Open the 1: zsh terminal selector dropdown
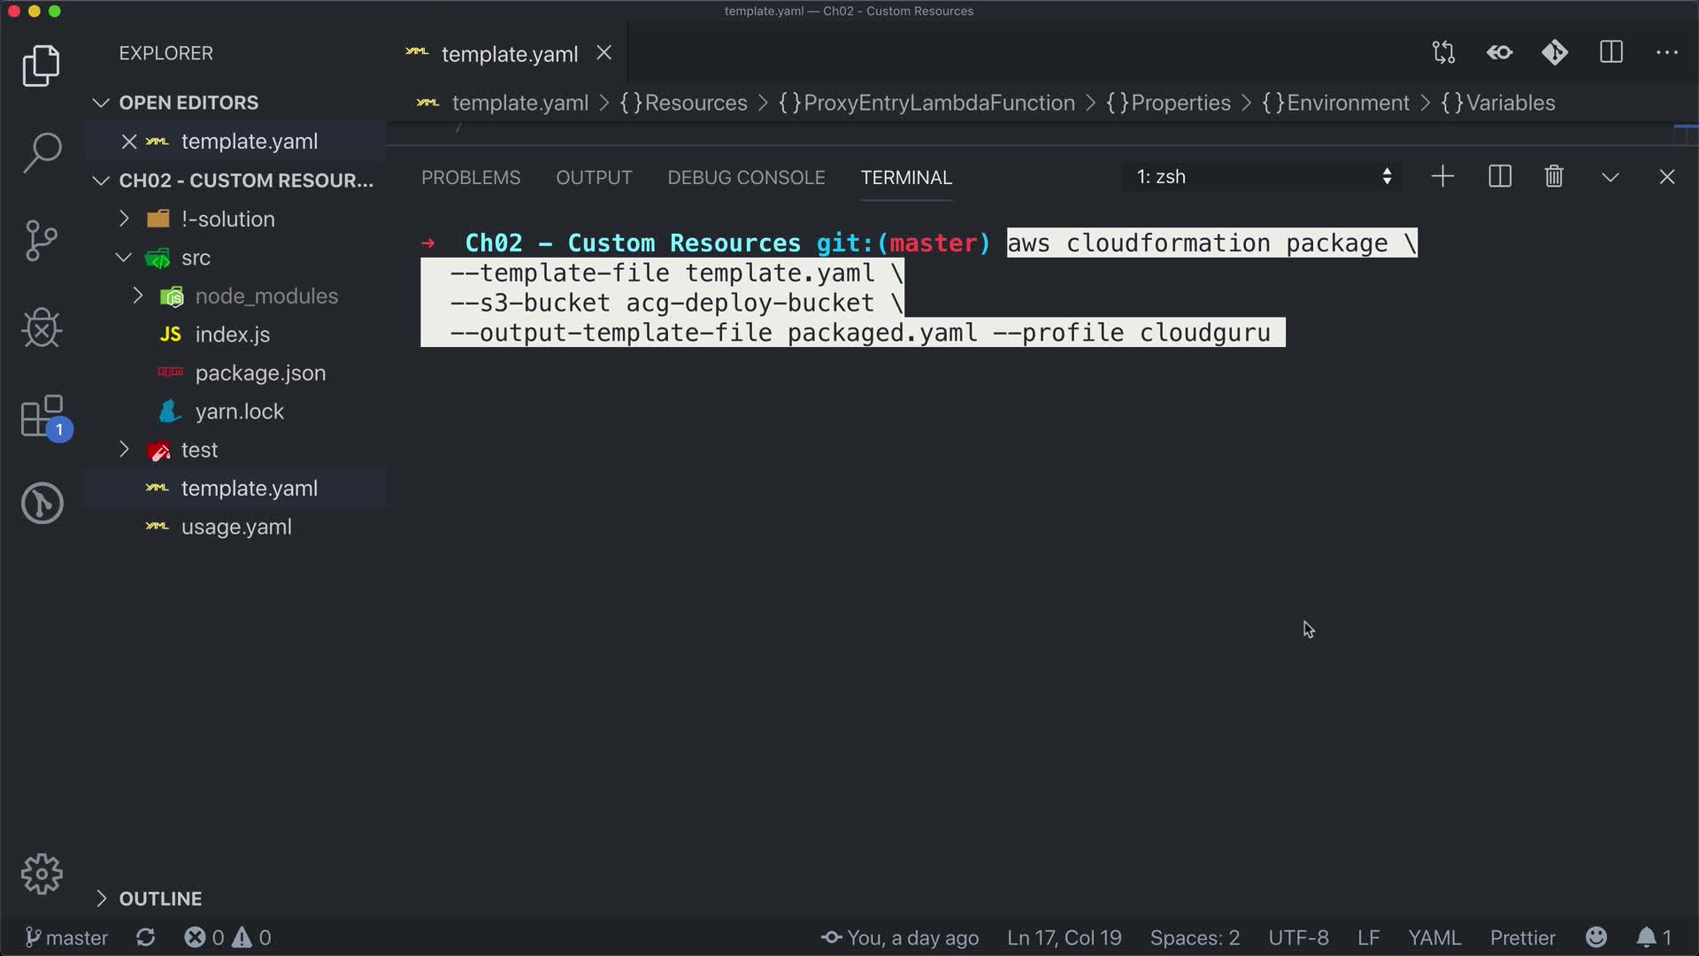Viewport: 1699px width, 956px height. click(1263, 177)
